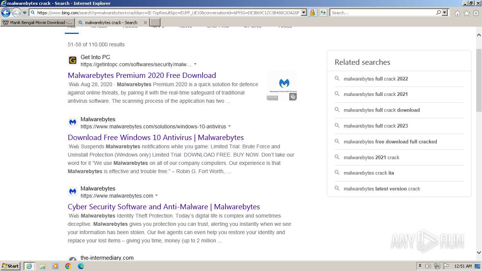Search related: malwarebytes 2021 crack

(x=372, y=157)
